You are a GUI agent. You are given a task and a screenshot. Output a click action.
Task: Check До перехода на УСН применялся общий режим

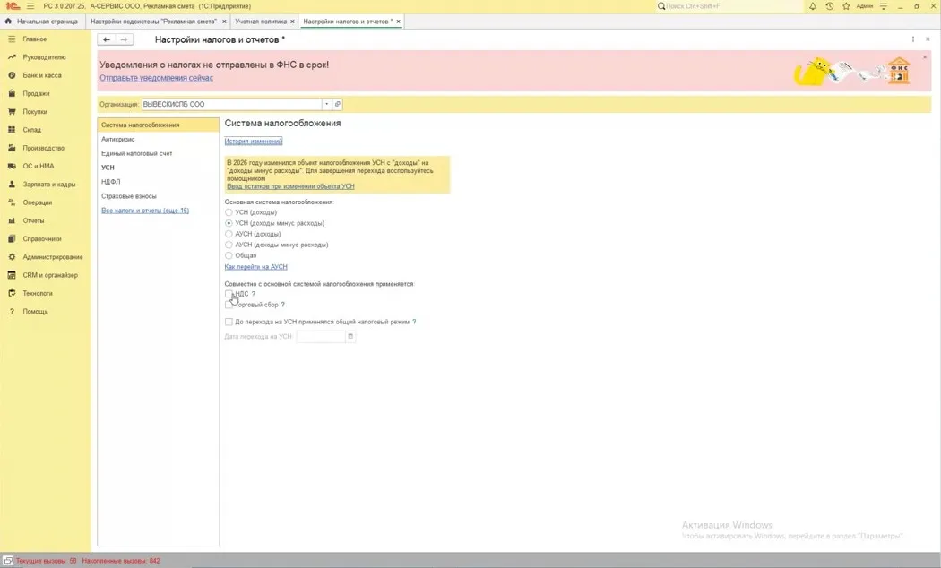pos(229,323)
